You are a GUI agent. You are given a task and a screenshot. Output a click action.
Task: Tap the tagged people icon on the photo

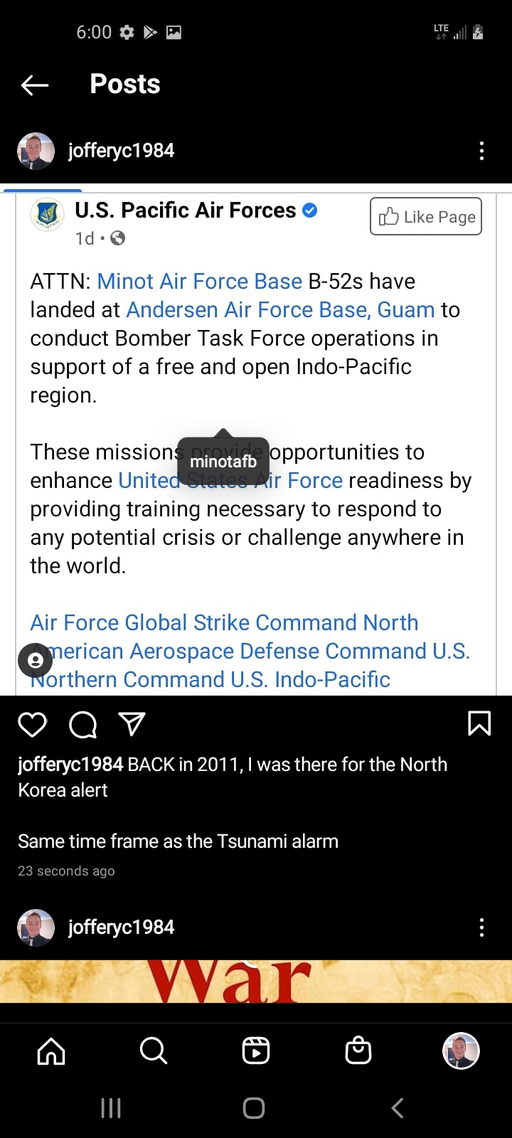point(35,661)
